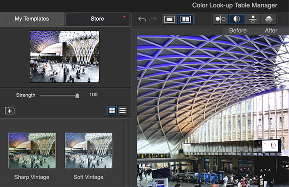This screenshot has height=187, width=289.
Task: Click the Before label
Action: pyautogui.click(x=238, y=30)
